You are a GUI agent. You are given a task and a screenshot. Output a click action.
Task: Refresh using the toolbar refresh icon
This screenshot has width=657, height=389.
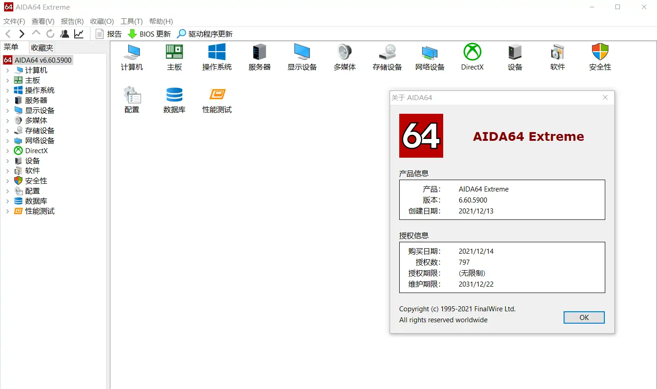(50, 33)
